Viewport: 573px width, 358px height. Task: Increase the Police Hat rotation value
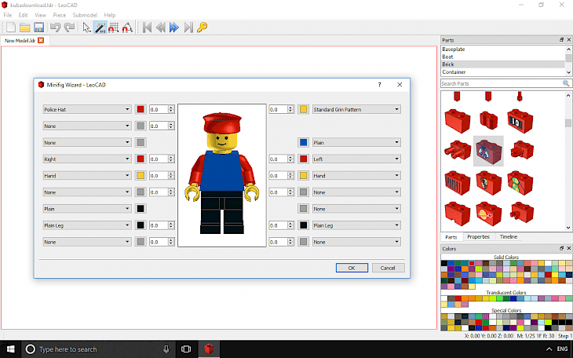tap(170, 108)
